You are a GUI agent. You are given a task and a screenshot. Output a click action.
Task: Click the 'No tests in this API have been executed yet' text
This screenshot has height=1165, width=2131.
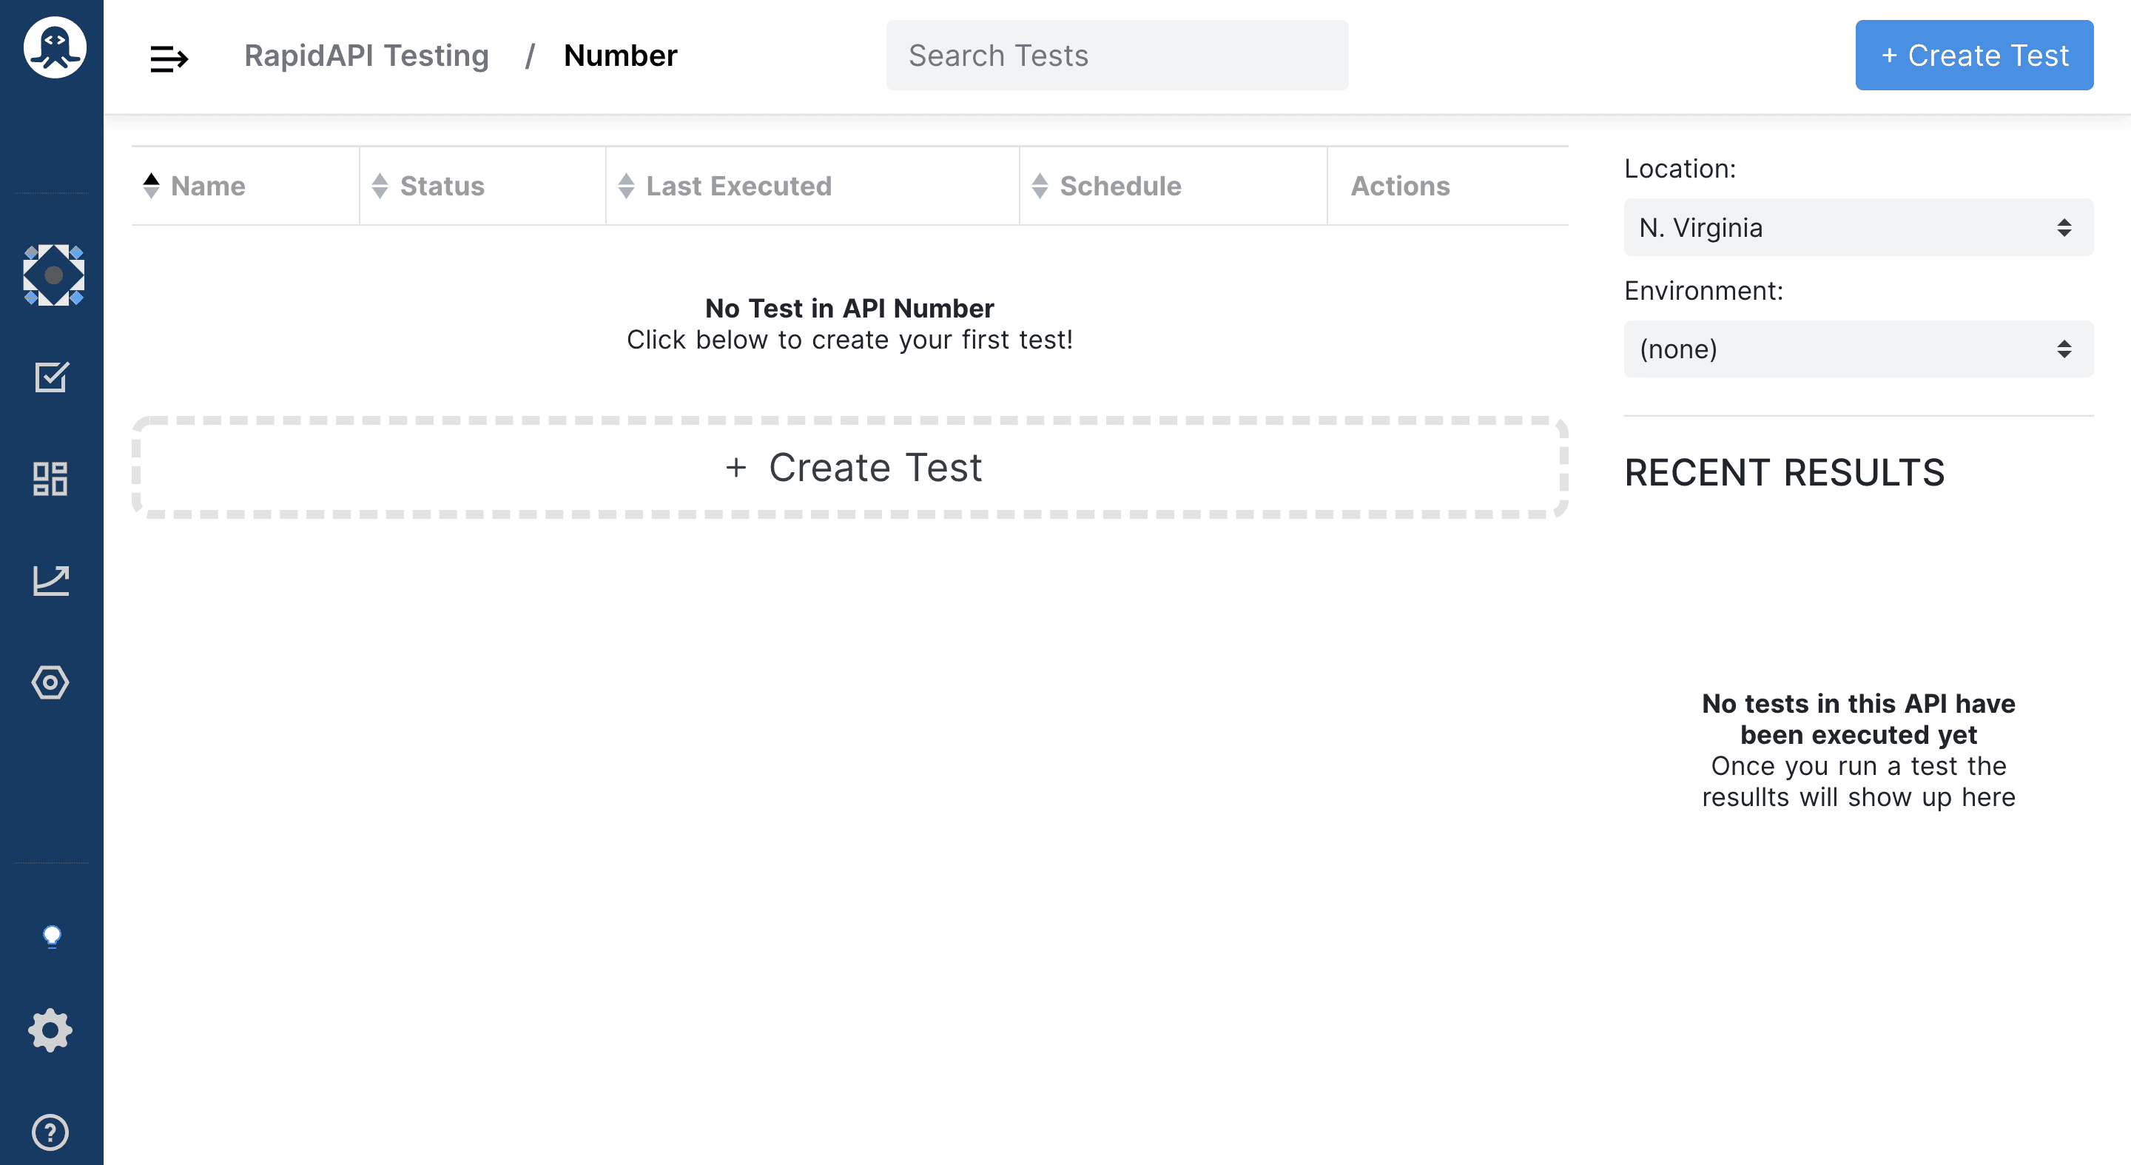(x=1858, y=719)
